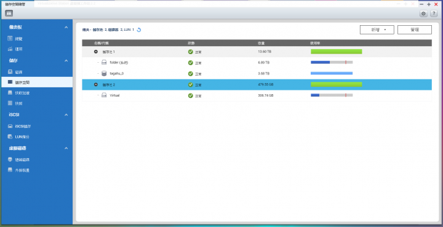
Task: Click the green status check on Virtual row
Action: click(190, 95)
